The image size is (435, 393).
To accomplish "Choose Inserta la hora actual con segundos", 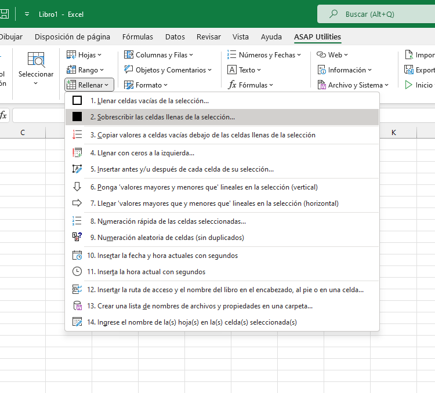I will point(222,272).
